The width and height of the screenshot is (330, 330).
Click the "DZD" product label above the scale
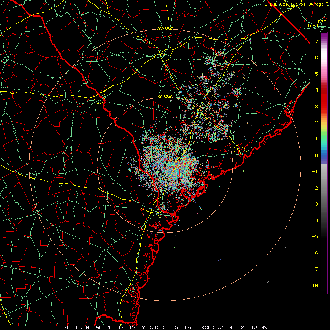[322, 22]
